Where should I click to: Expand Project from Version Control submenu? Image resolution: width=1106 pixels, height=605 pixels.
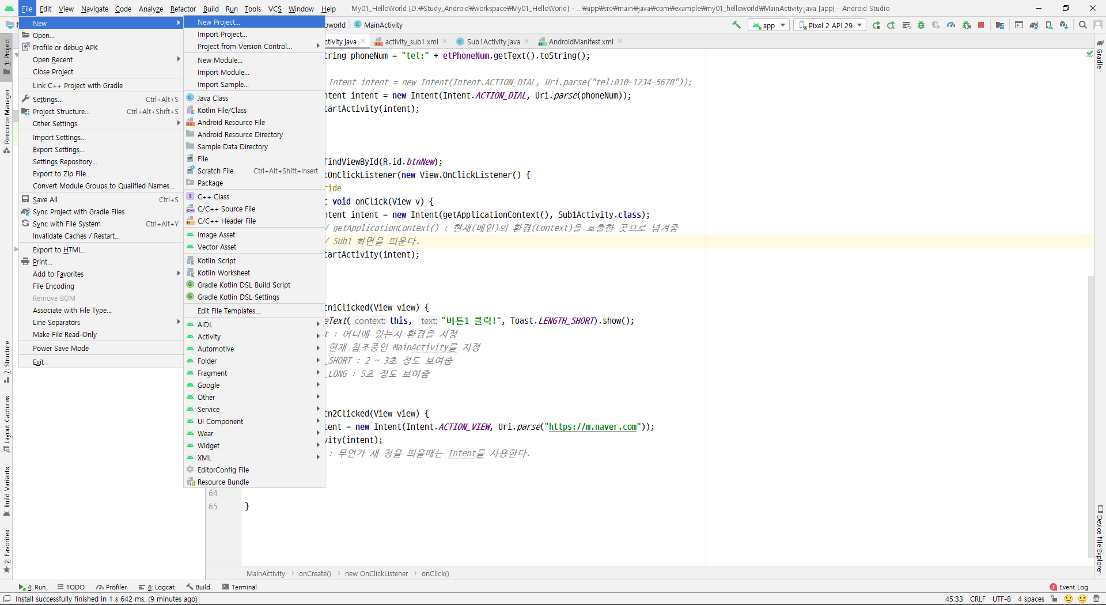click(254, 46)
